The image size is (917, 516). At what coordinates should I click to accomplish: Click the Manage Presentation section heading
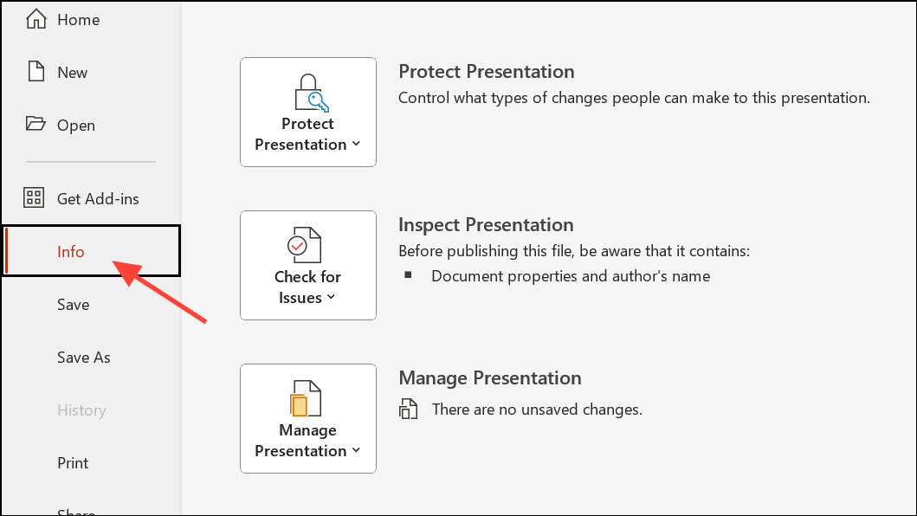point(489,378)
